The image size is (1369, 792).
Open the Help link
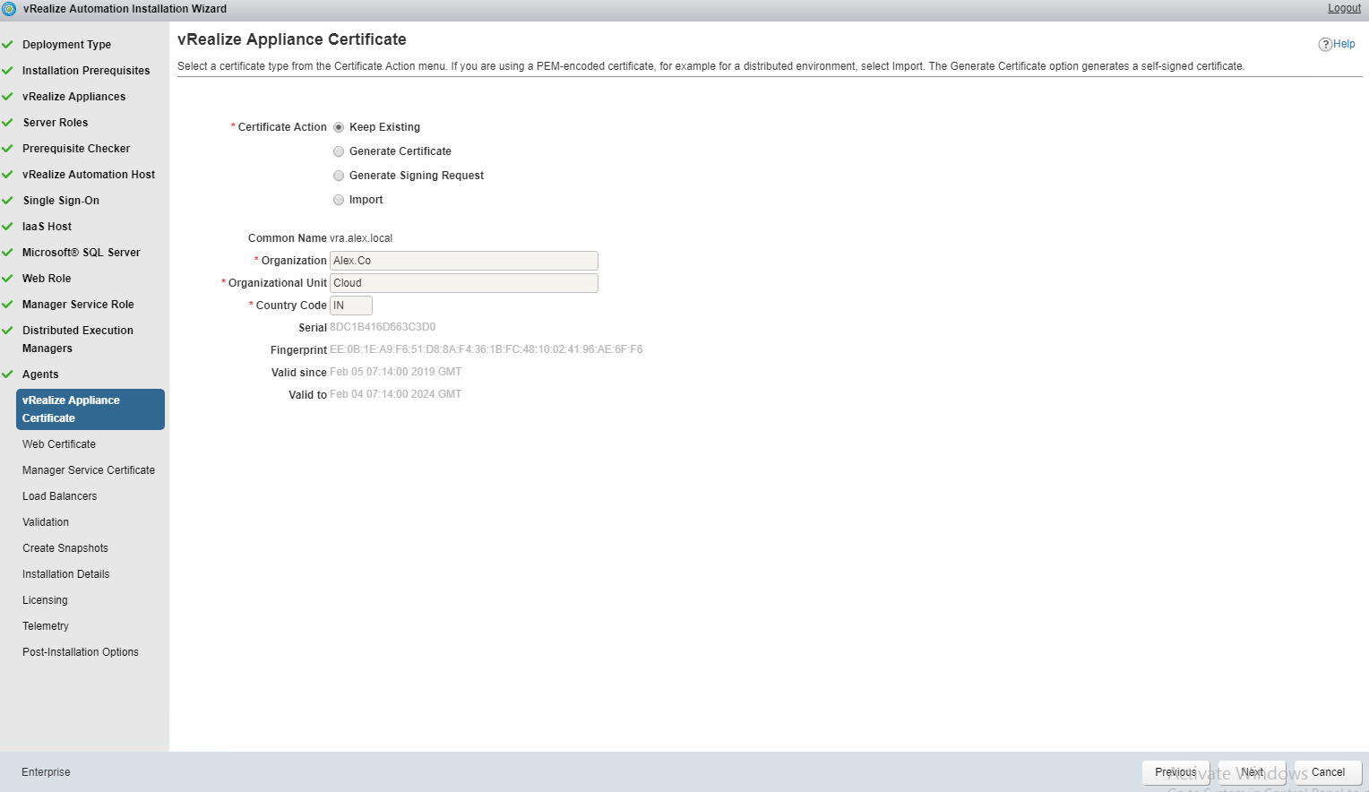click(1344, 44)
